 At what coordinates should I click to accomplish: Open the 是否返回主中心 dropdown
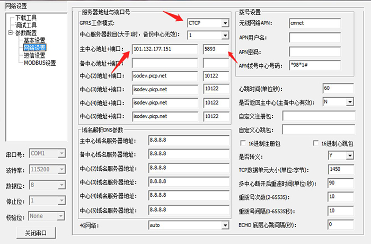coord(349,101)
